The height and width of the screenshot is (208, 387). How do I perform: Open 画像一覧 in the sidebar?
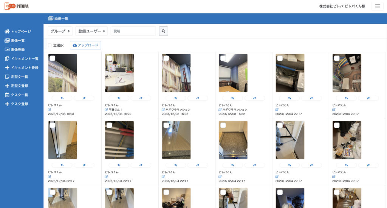(15, 41)
